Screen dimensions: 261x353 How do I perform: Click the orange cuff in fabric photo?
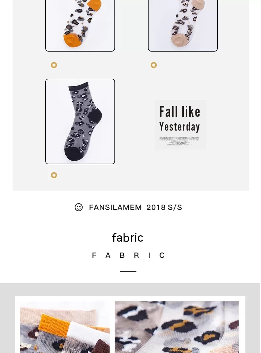[54, 322]
